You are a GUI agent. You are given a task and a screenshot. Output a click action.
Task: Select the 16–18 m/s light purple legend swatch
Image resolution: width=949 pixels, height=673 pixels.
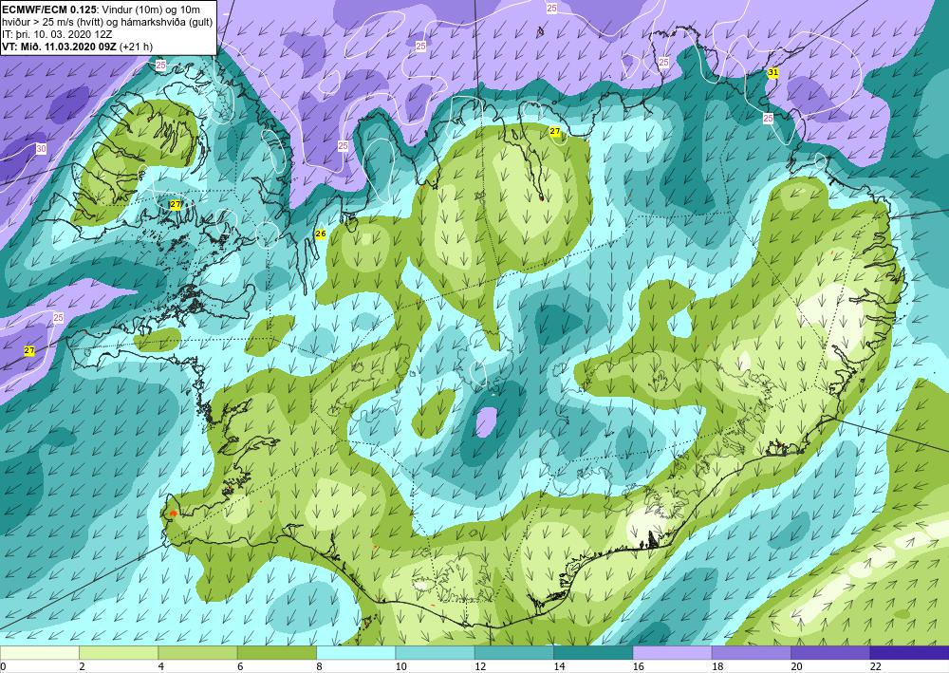(x=673, y=652)
